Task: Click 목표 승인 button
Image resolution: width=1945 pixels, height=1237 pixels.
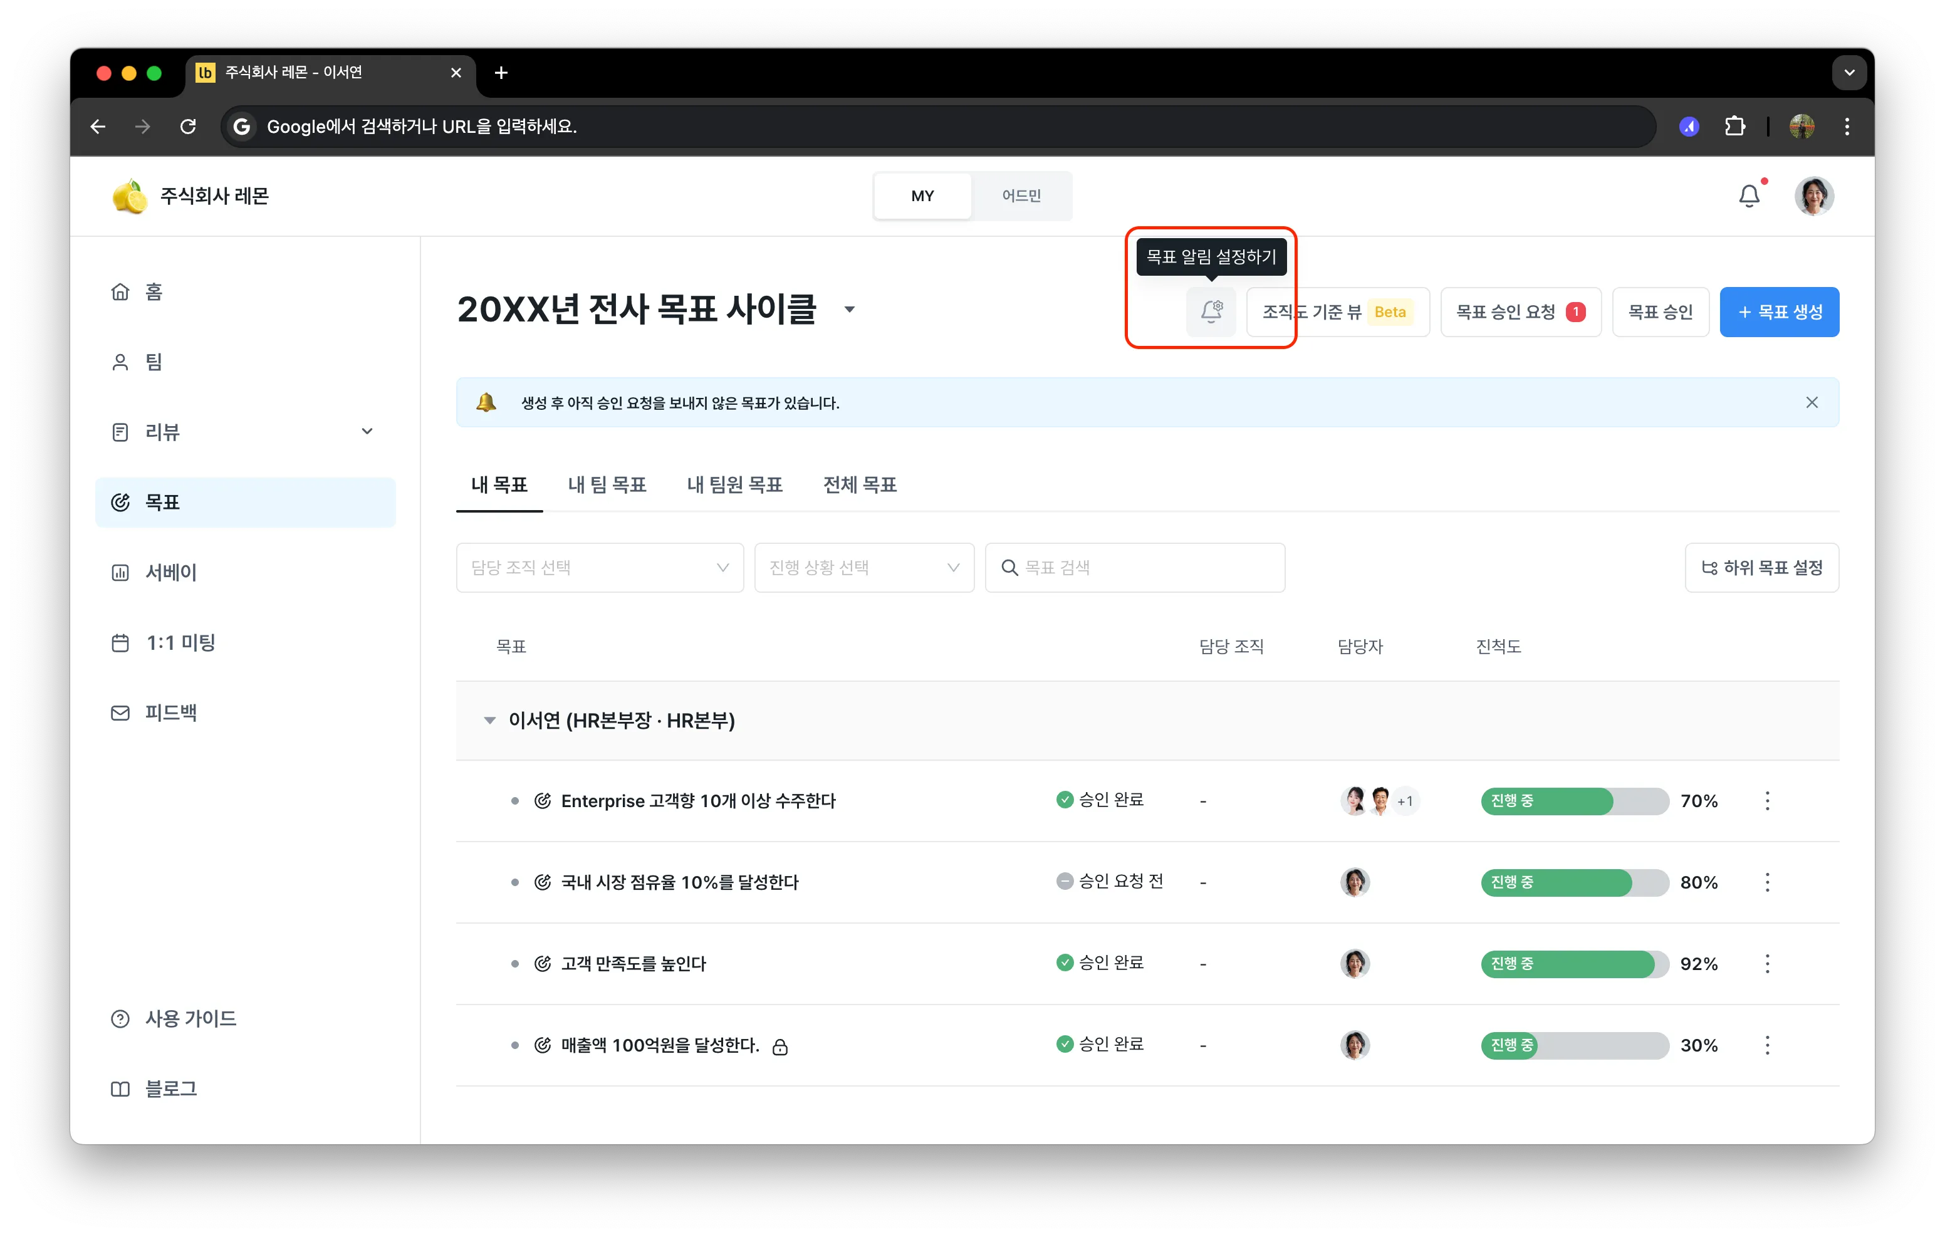Action: point(1660,312)
